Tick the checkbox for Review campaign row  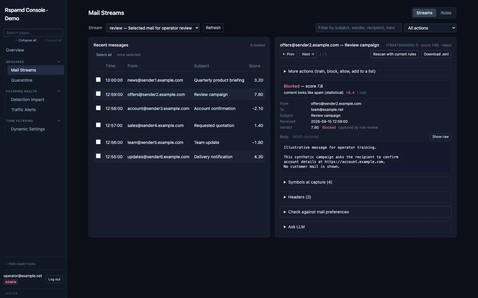[98, 94]
